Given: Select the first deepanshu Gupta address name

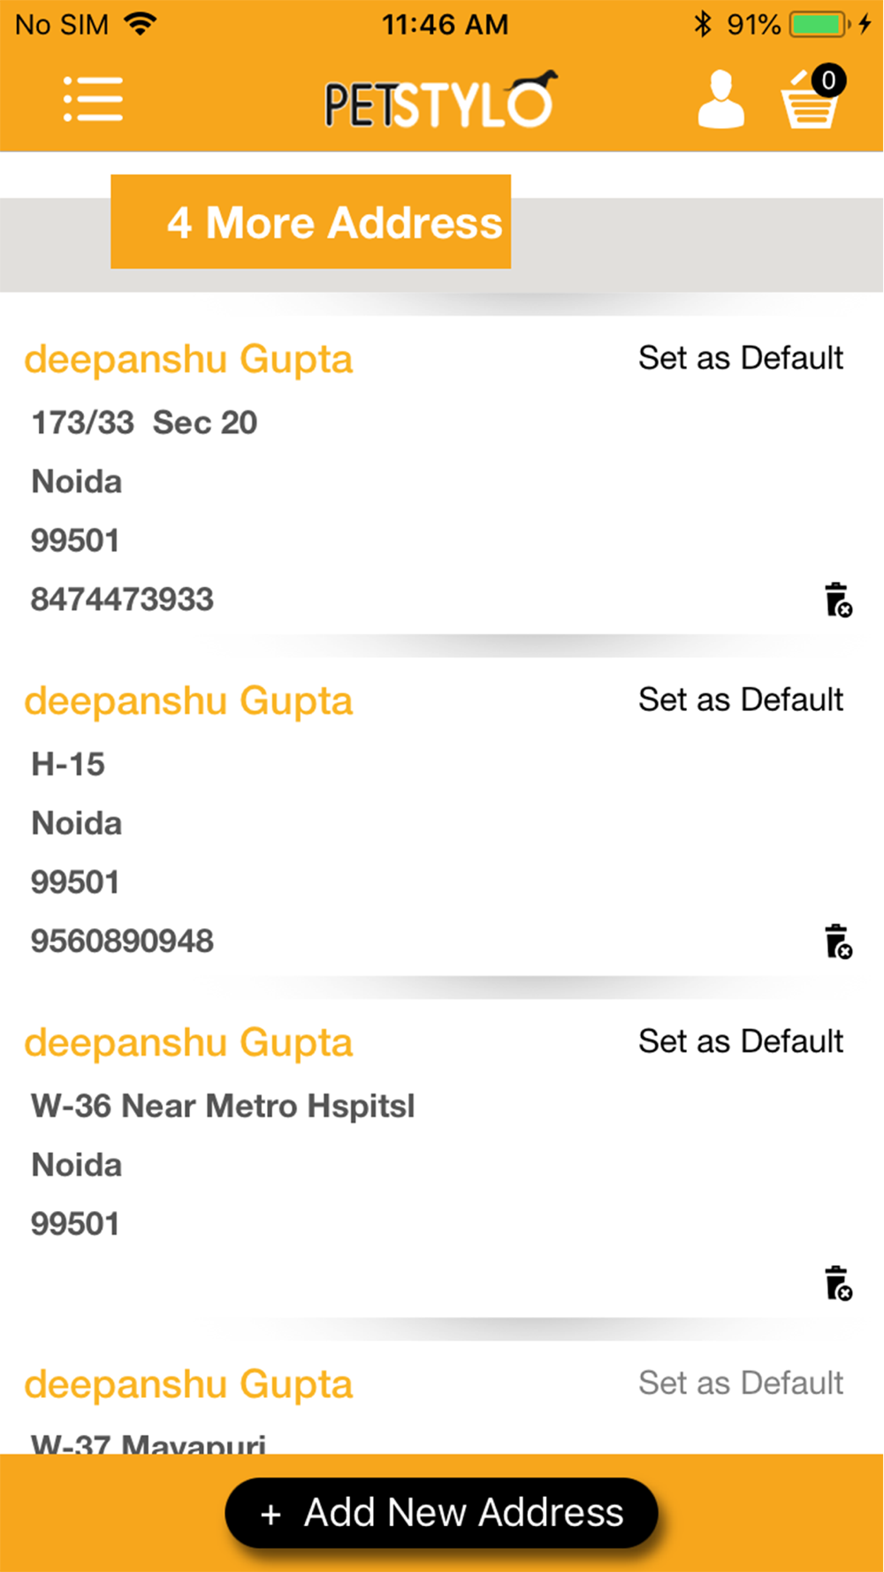Looking at the screenshot, I should point(188,360).
